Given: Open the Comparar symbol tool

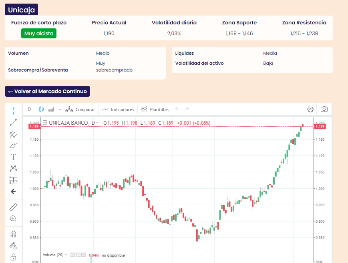Looking at the screenshot, I should [x=80, y=109].
